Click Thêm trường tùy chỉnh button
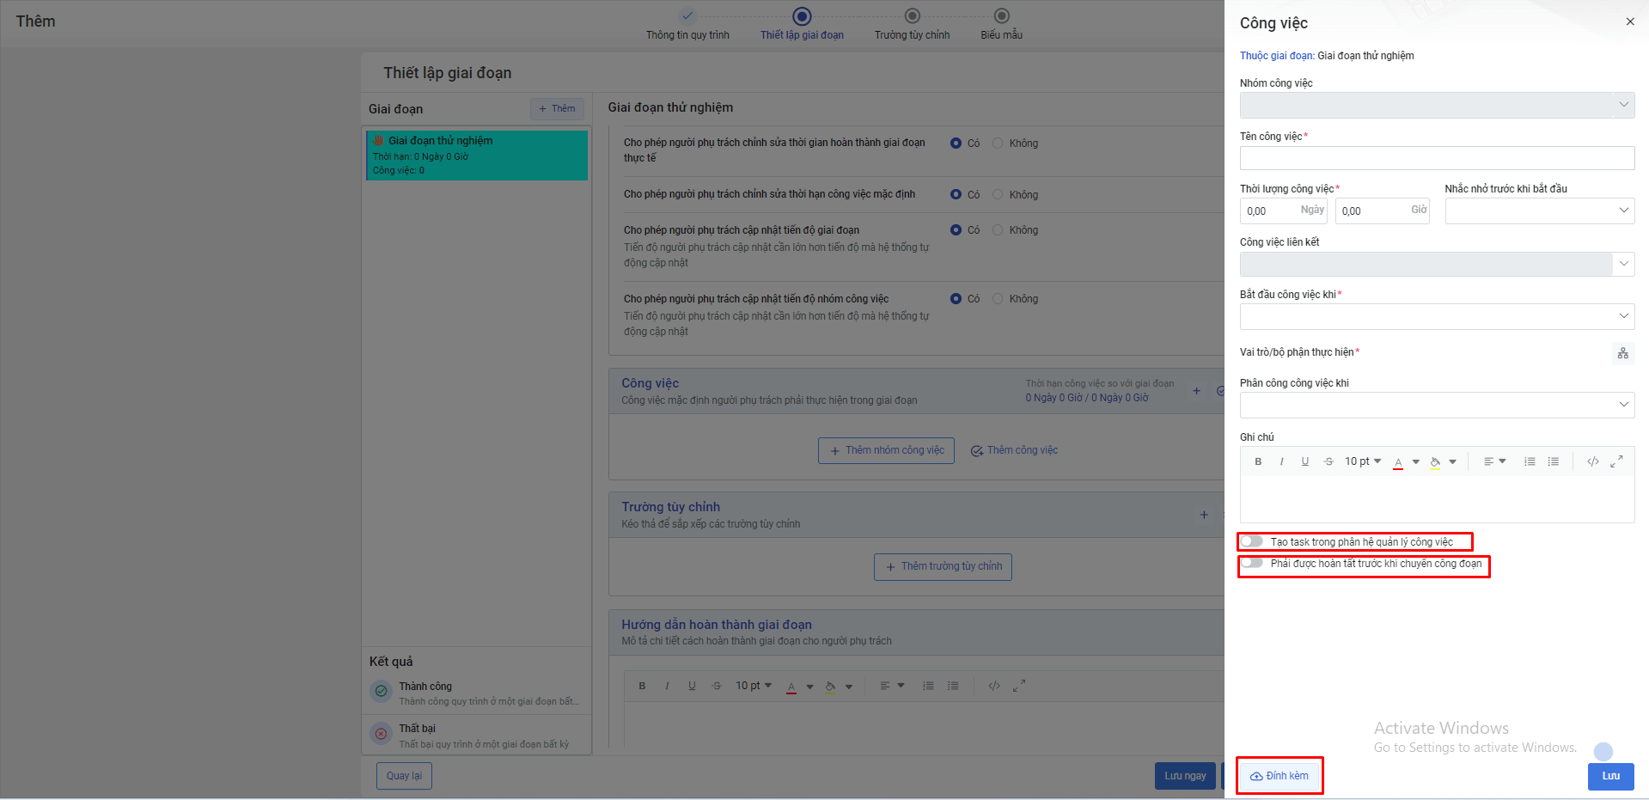The width and height of the screenshot is (1649, 800). point(943,566)
